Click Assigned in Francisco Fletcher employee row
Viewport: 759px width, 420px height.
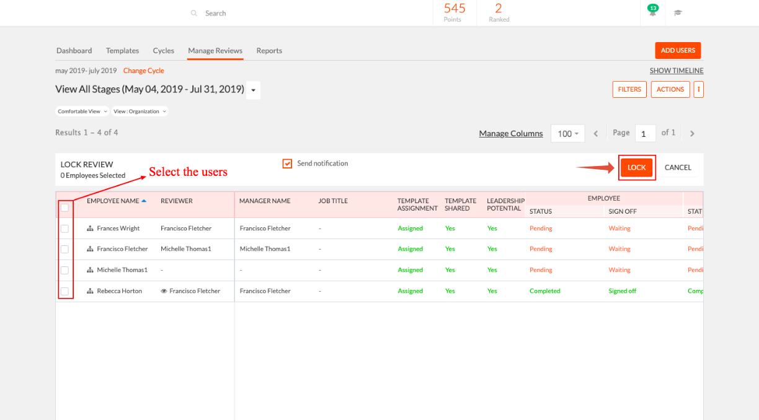click(411, 249)
